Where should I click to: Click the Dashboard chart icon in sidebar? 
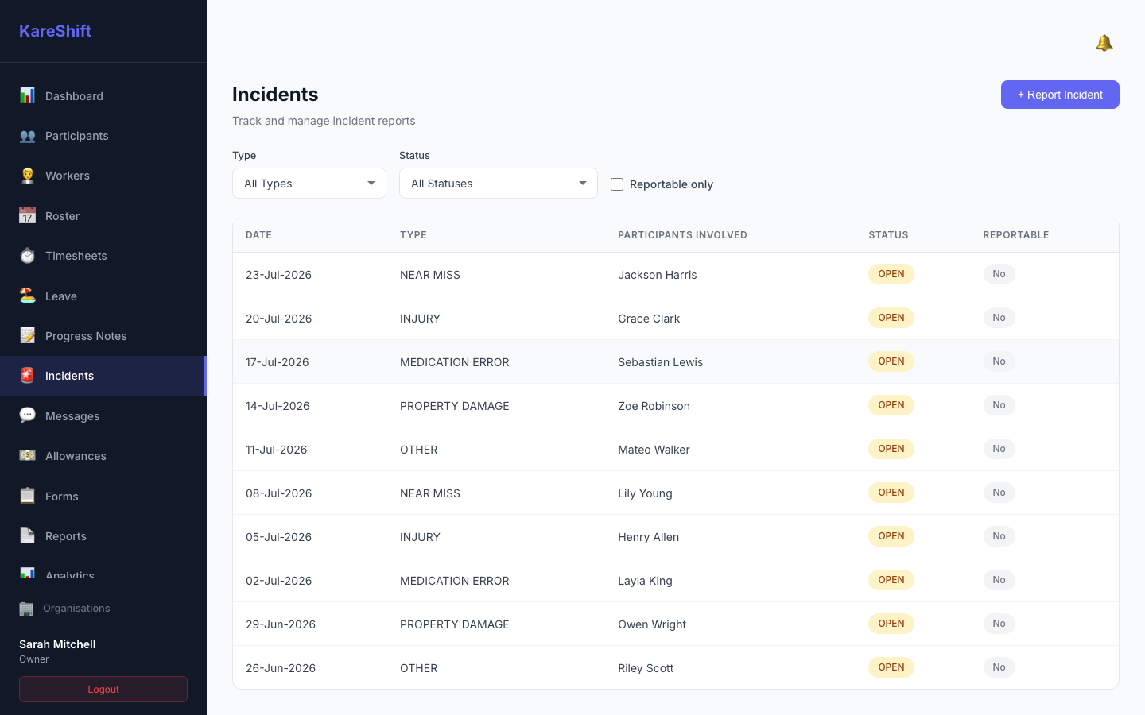27,95
